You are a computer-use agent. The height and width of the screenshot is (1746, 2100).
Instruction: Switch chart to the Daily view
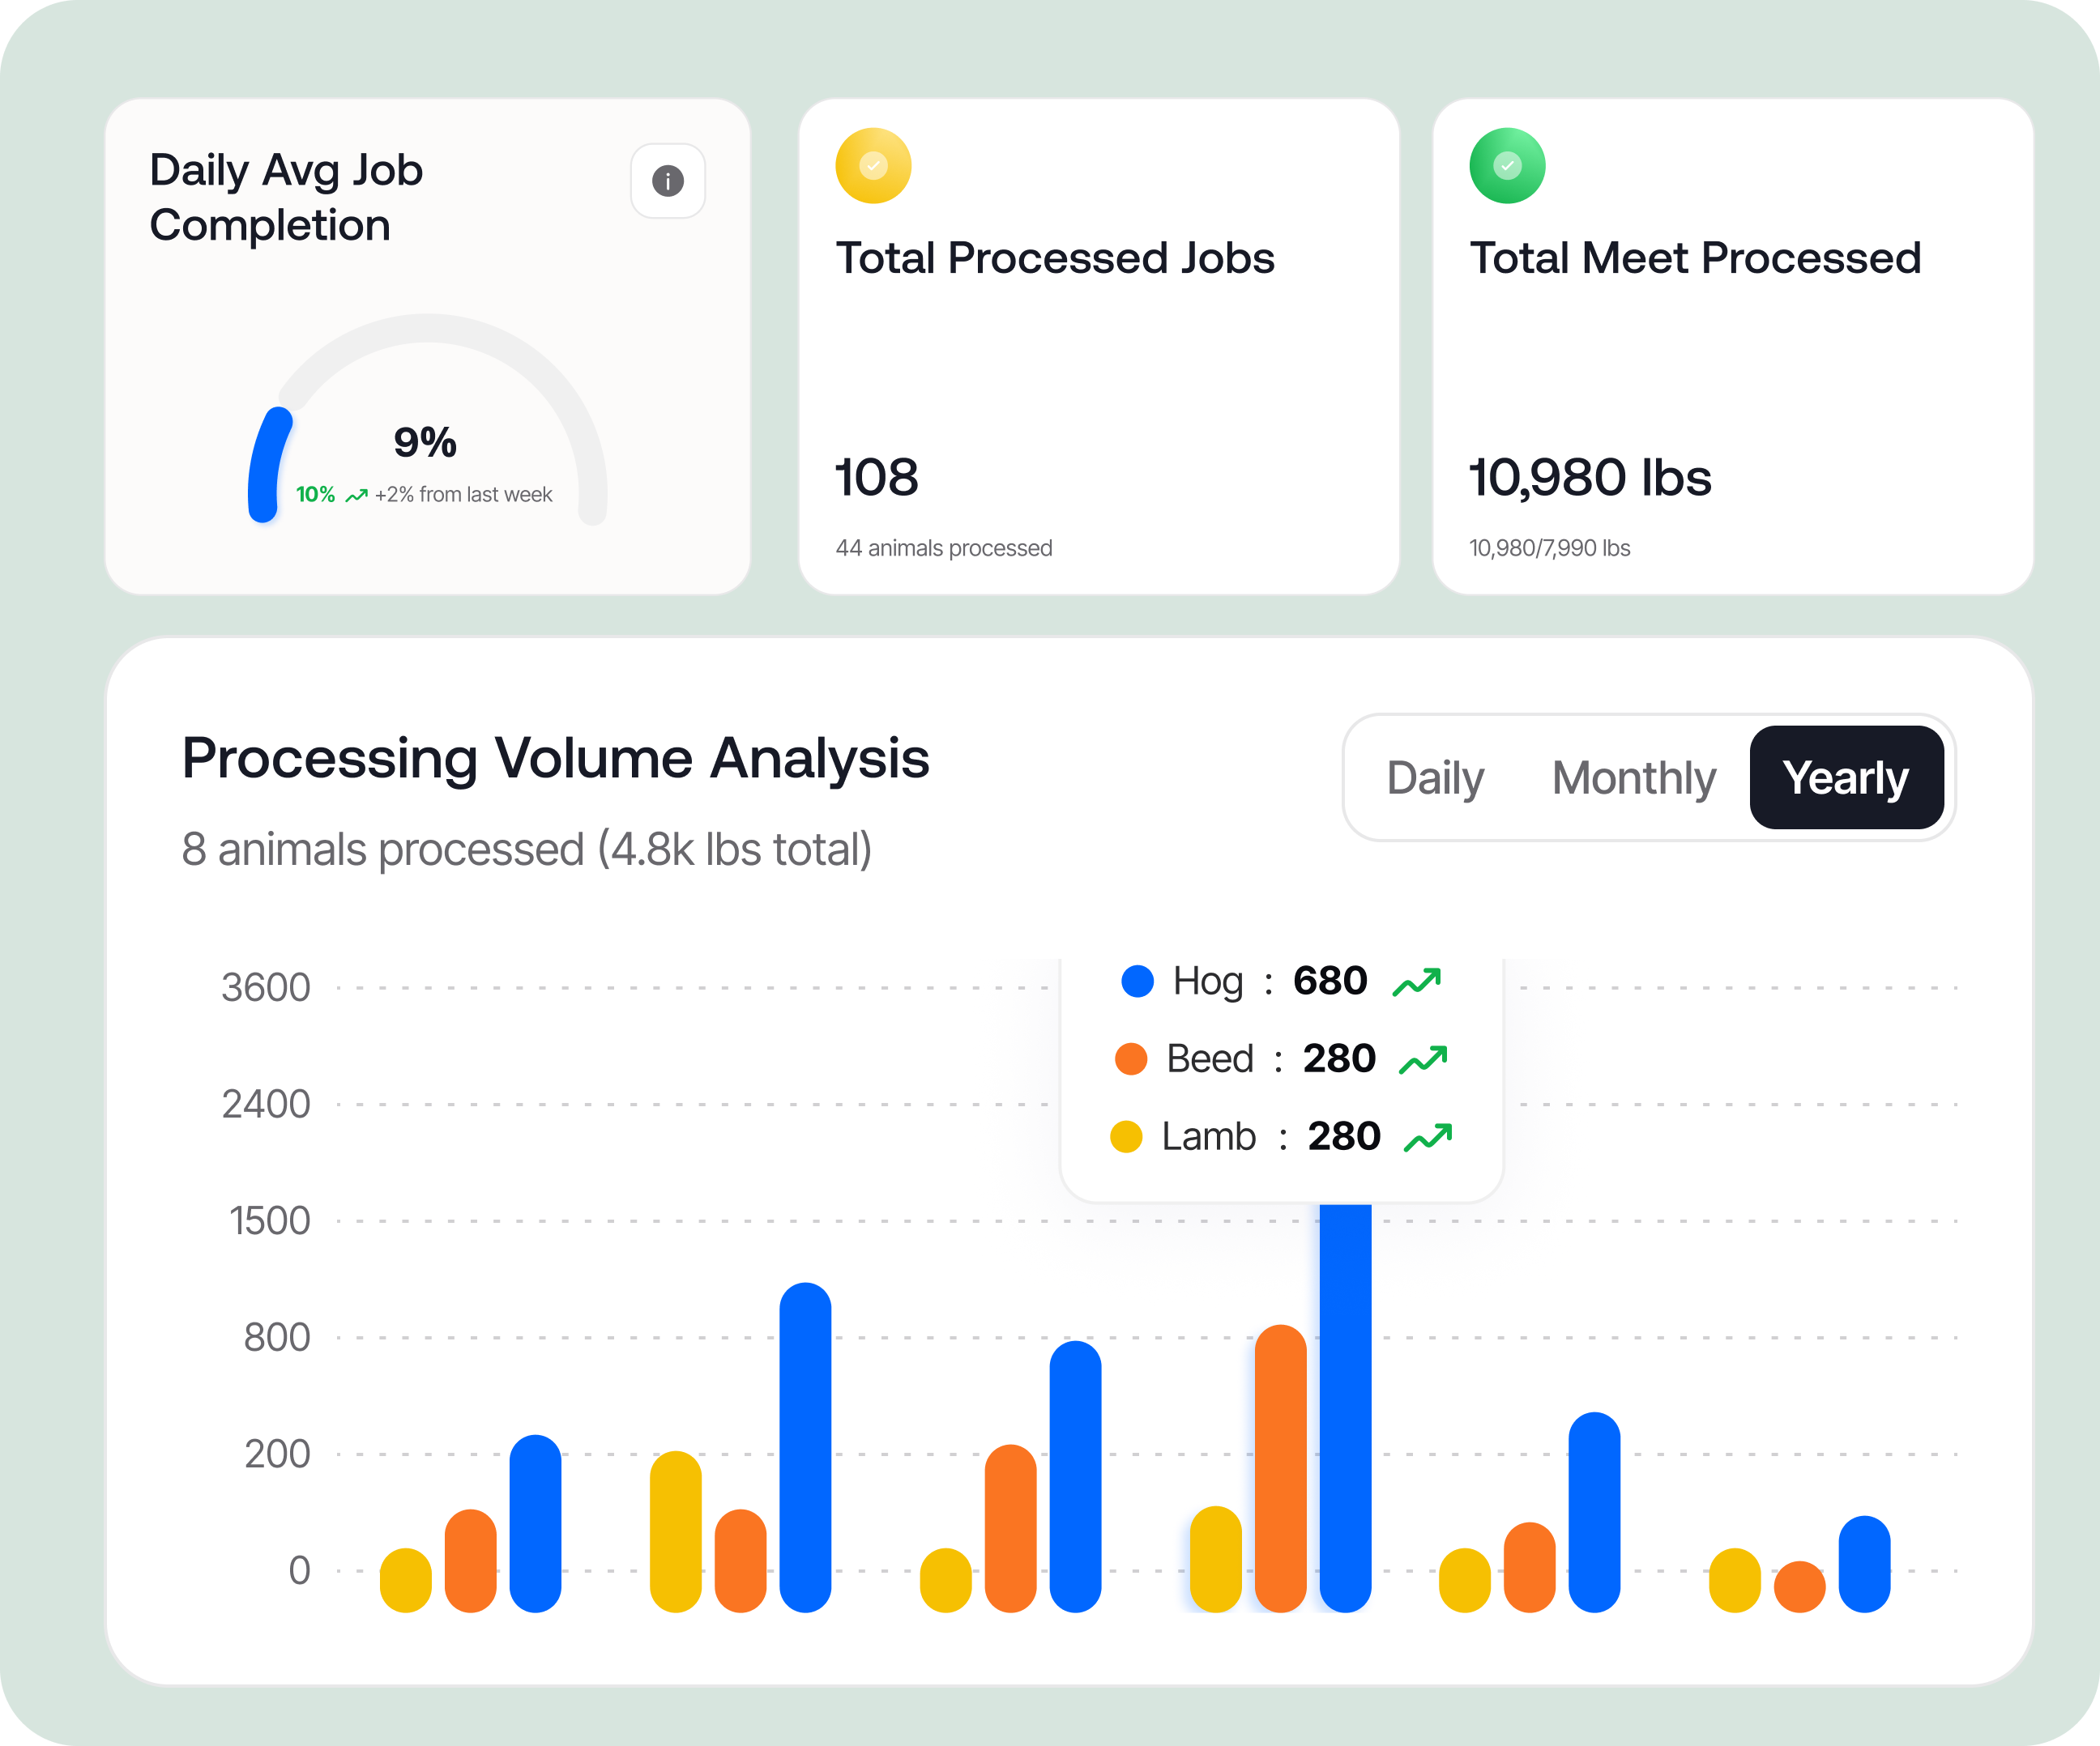pos(1435,777)
